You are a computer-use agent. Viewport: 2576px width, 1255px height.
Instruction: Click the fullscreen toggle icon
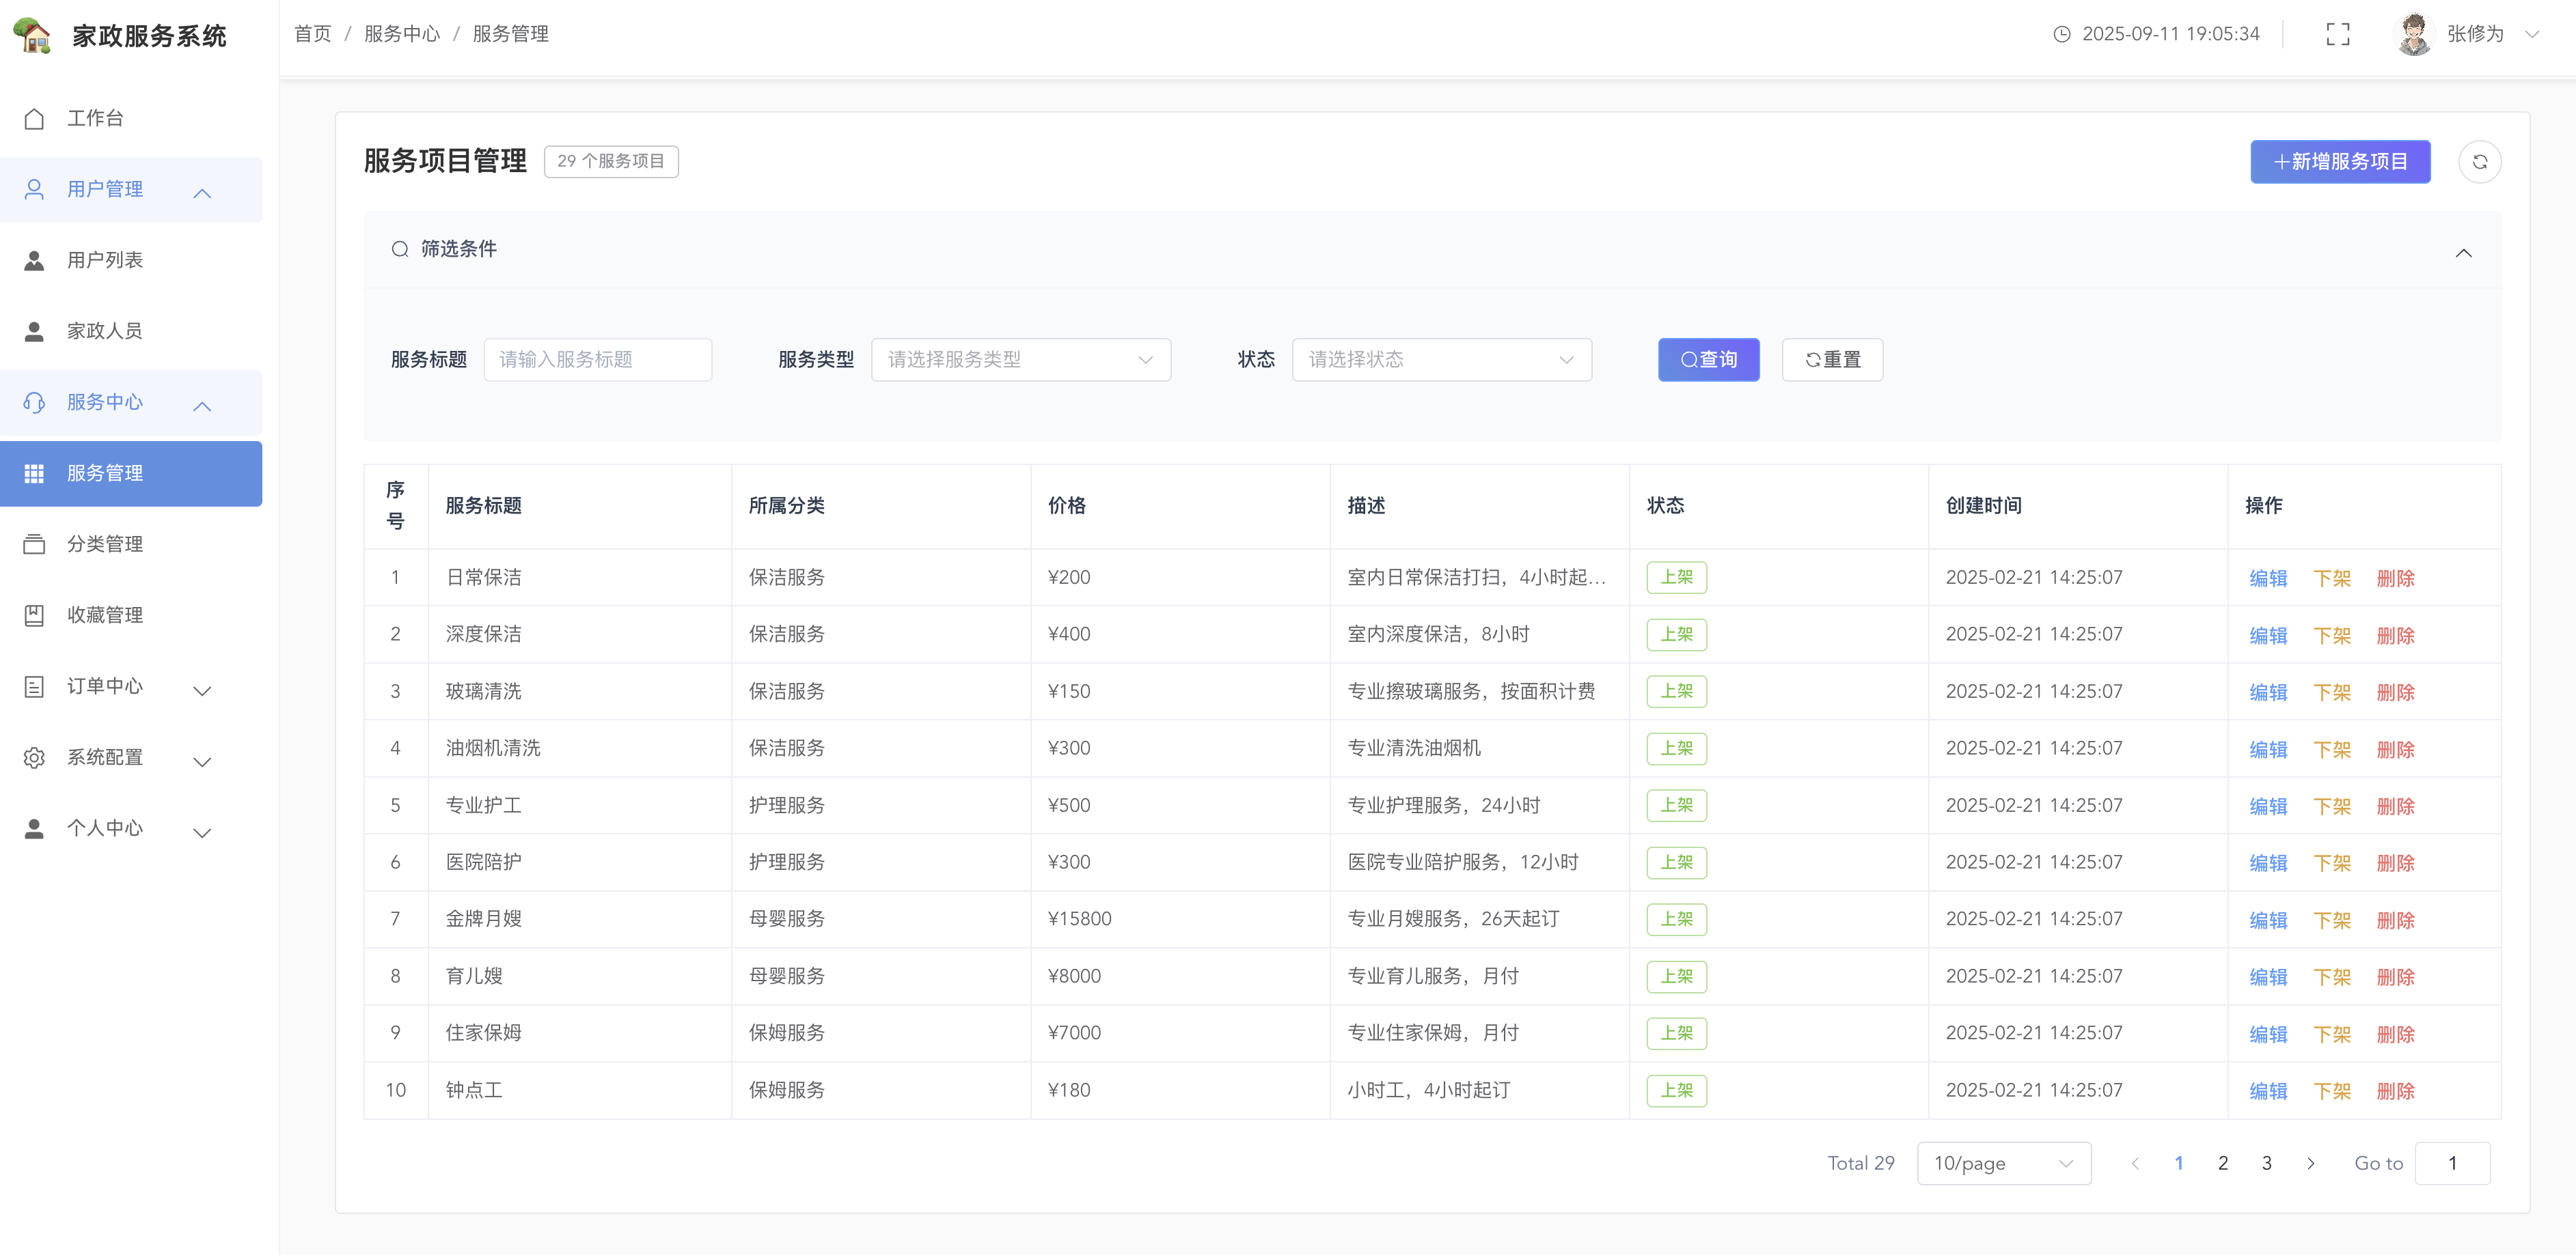(x=2337, y=34)
